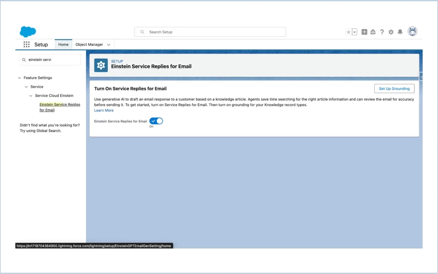Click the SETUP breadcrumb label
The width and height of the screenshot is (438, 274).
pos(117,61)
